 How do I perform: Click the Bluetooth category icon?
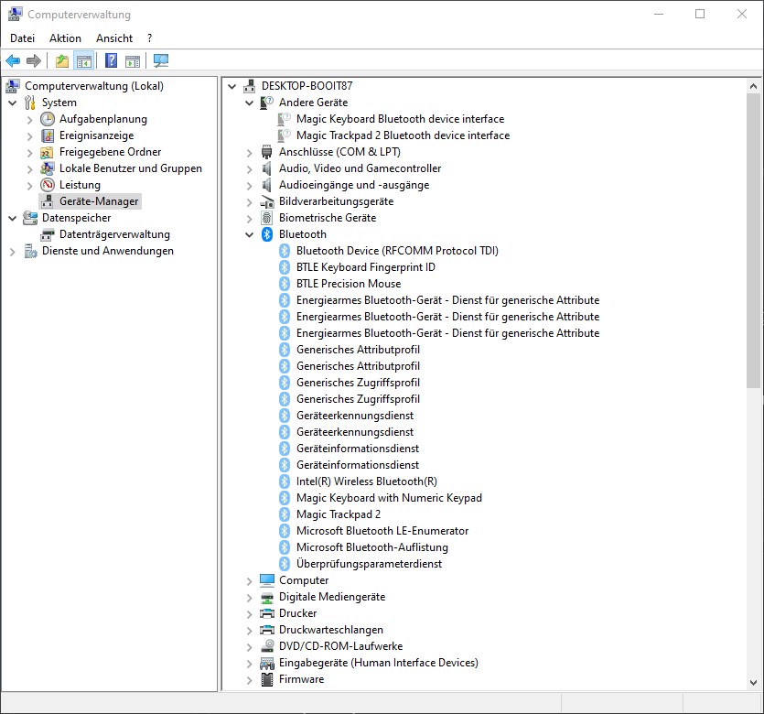pos(267,234)
